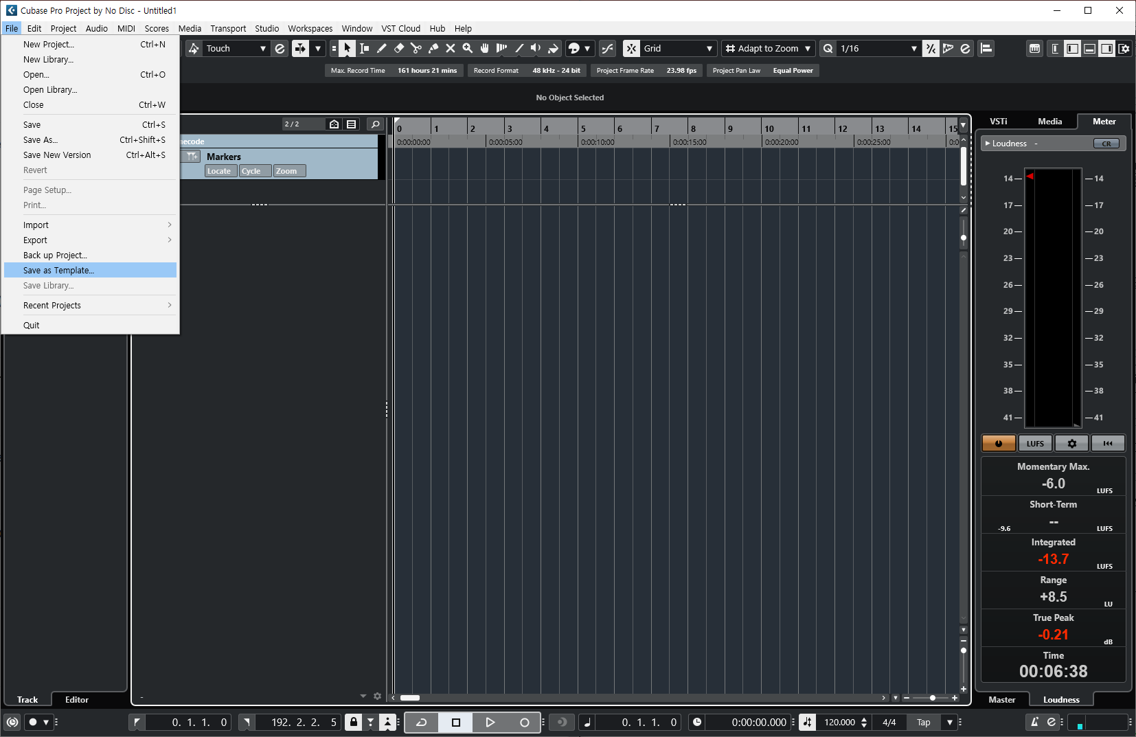Open the Adapt to Zoom grid dropdown

tap(768, 48)
